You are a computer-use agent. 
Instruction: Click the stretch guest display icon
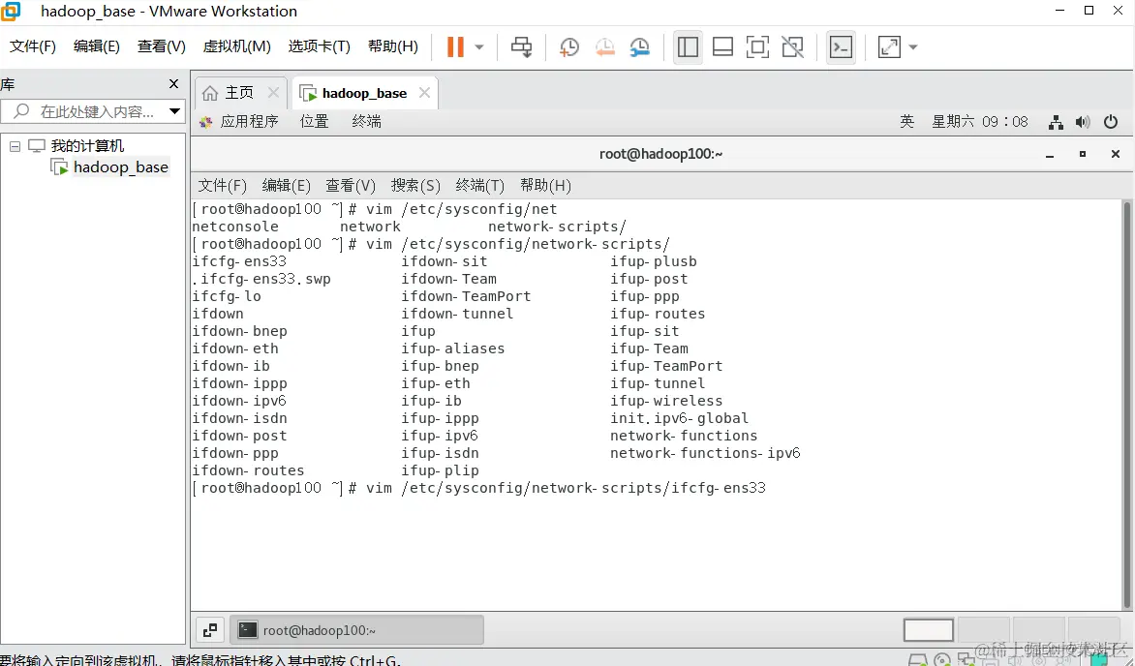(x=889, y=47)
